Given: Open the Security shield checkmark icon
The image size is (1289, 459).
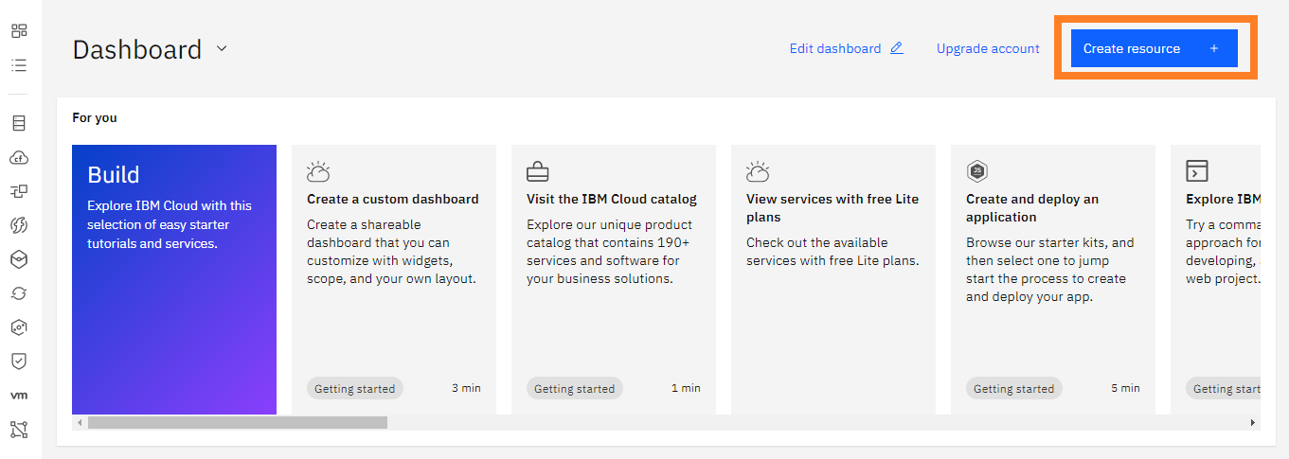Looking at the screenshot, I should (19, 361).
